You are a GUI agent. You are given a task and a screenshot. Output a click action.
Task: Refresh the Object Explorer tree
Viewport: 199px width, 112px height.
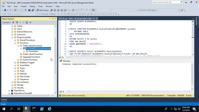tap(27, 22)
